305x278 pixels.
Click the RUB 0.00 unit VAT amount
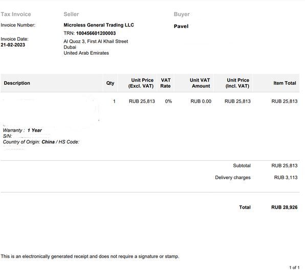201,101
